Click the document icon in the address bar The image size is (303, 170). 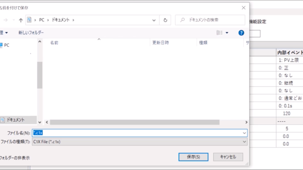coord(29,20)
